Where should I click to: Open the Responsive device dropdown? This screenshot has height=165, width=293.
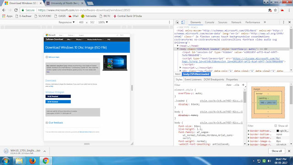coord(66,22)
